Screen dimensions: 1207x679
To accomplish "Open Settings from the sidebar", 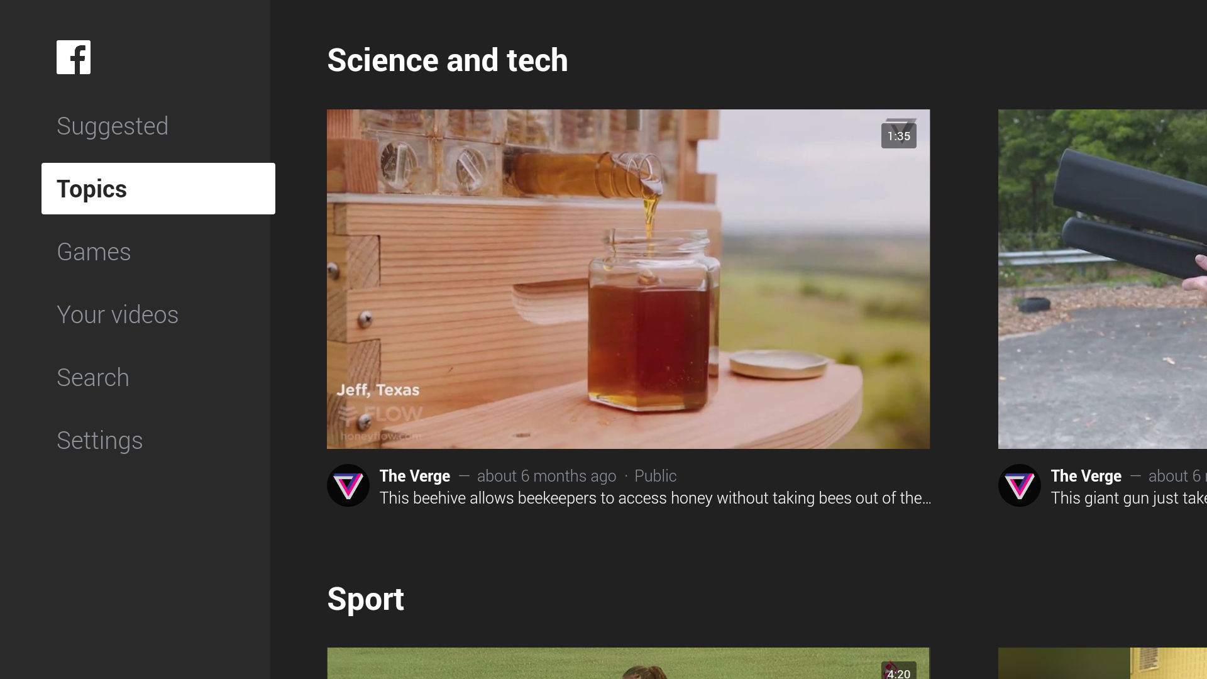I will point(99,440).
